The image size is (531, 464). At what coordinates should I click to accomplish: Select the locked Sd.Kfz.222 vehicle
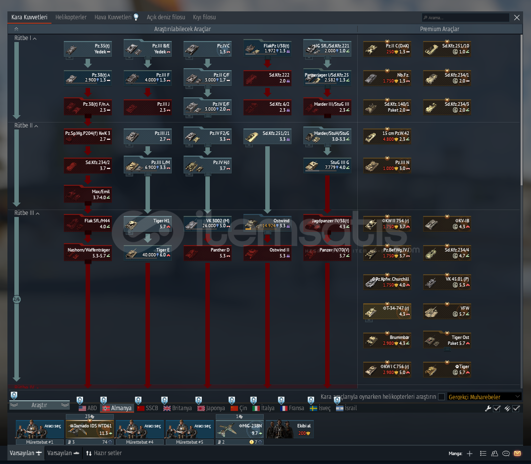(268, 78)
